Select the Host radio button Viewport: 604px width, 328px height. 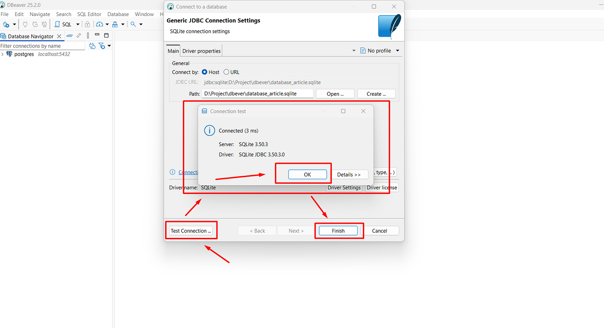204,72
